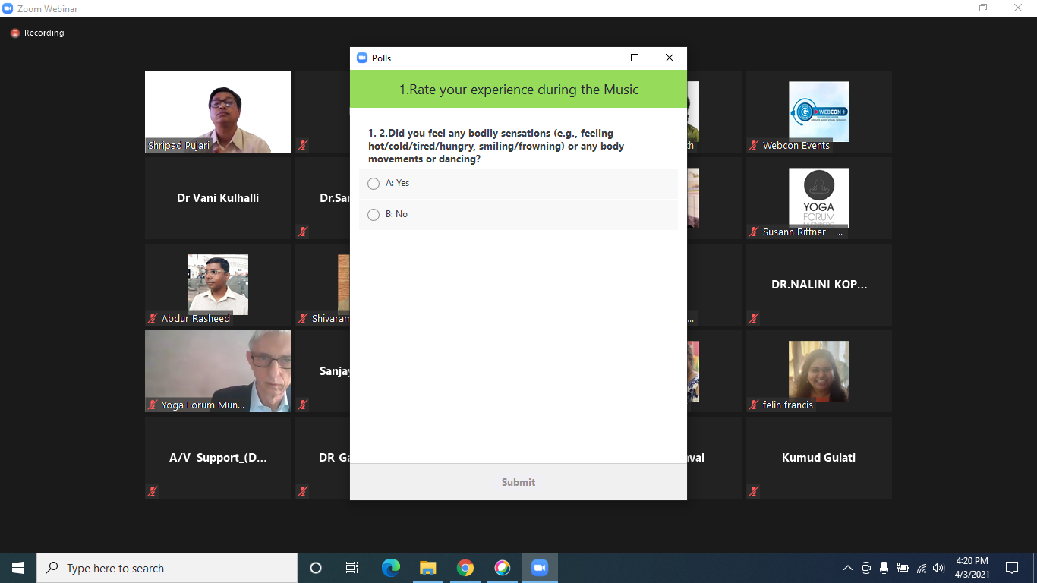The image size is (1037, 583).
Task: Choose the "B: No" poll answer
Action: 374,215
